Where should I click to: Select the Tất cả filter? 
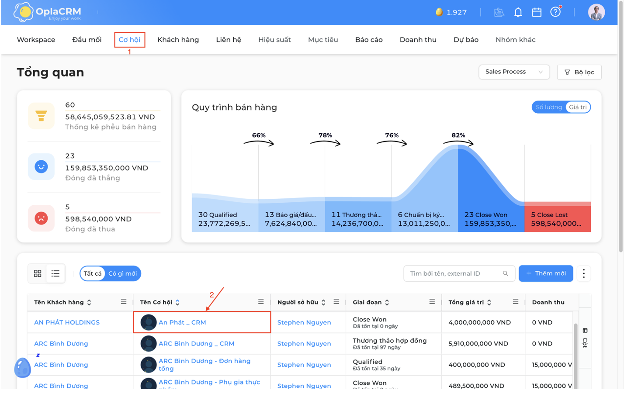click(x=93, y=273)
